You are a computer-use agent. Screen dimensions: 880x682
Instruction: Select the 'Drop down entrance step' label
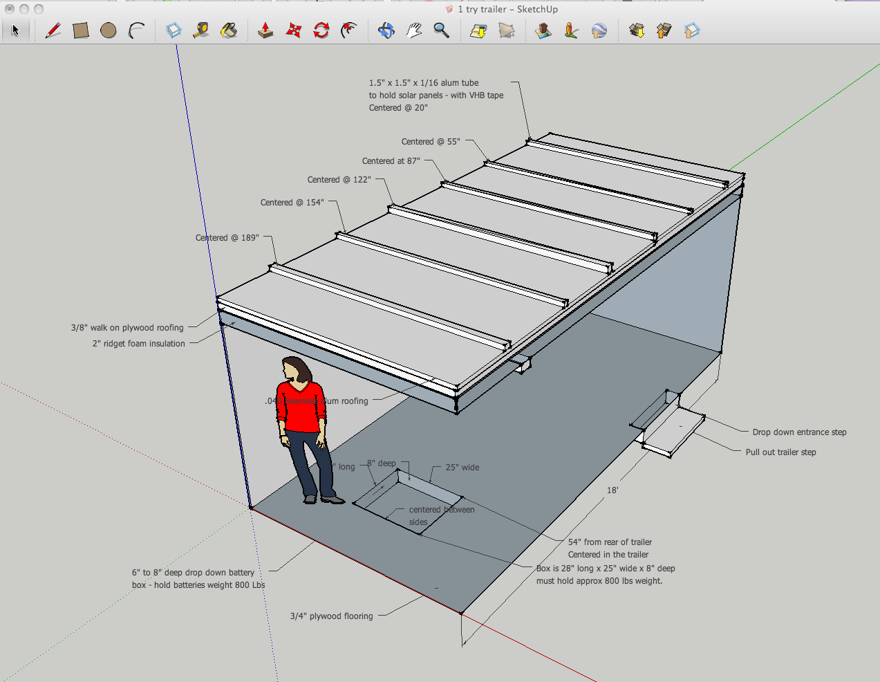[800, 432]
